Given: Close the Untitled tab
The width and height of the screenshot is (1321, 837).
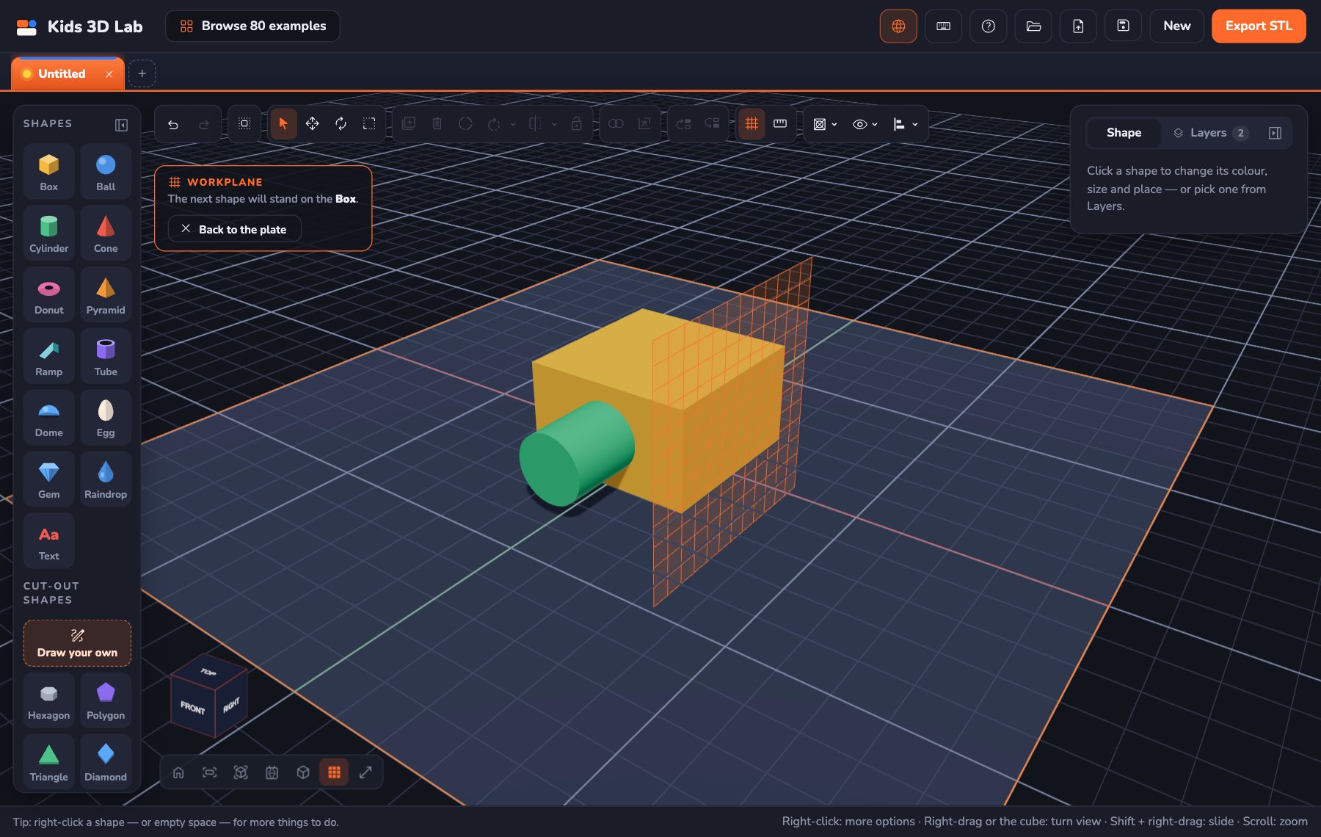Looking at the screenshot, I should (109, 74).
